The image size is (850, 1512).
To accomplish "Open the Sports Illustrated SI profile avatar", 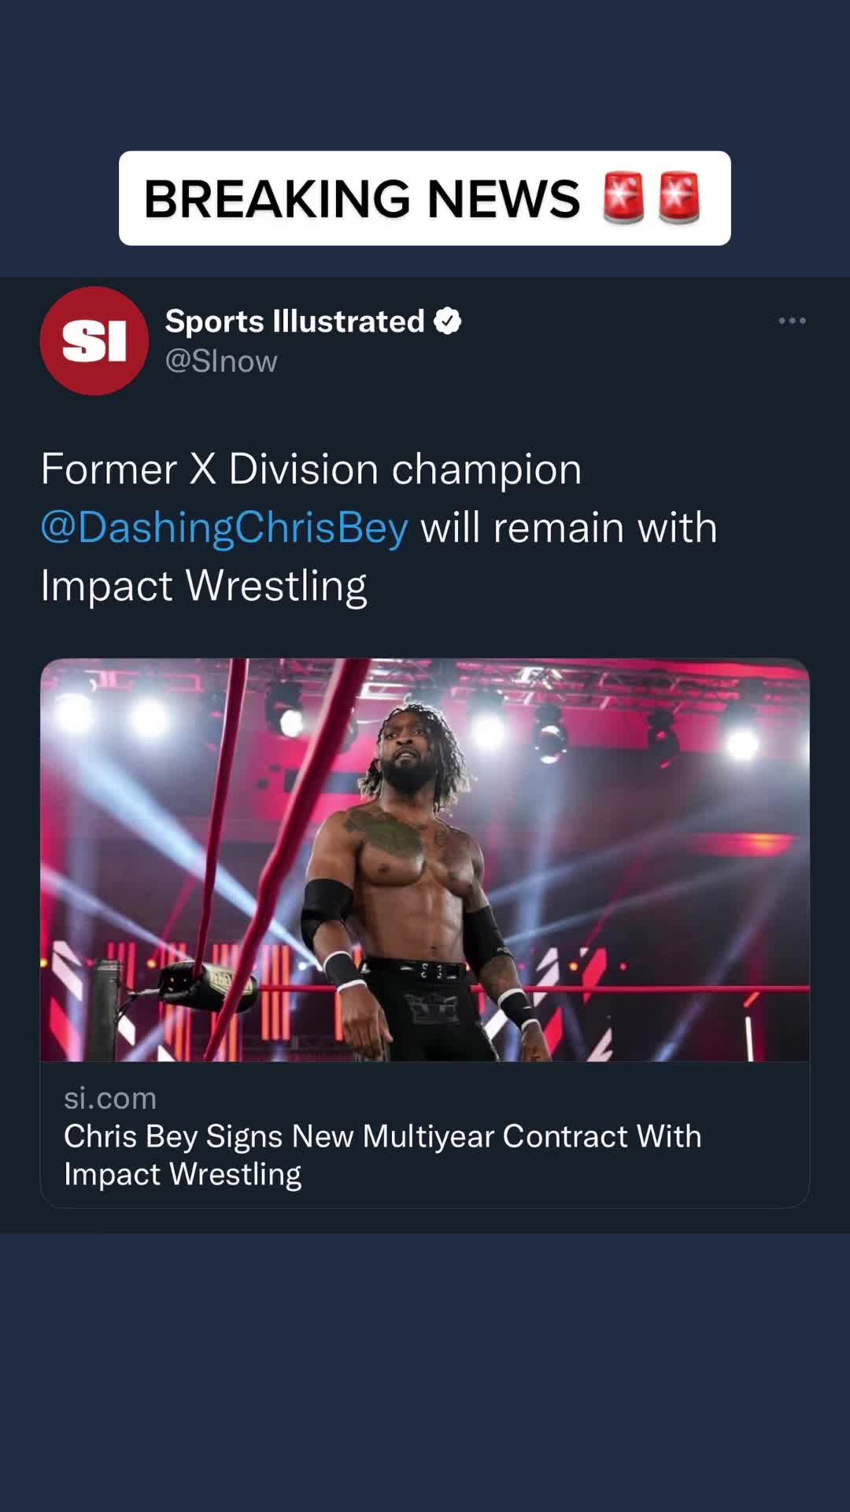I will click(x=94, y=340).
